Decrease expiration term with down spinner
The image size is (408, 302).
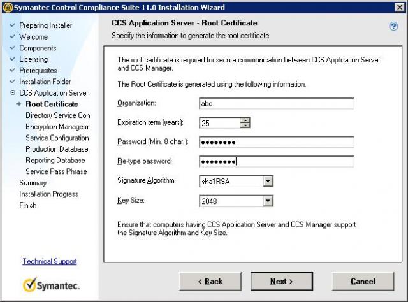tap(245, 126)
